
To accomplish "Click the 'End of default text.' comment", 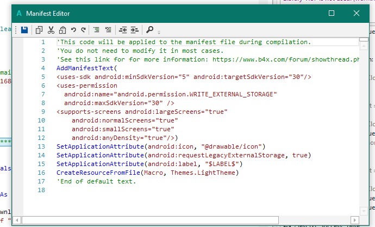I will 96,181.
